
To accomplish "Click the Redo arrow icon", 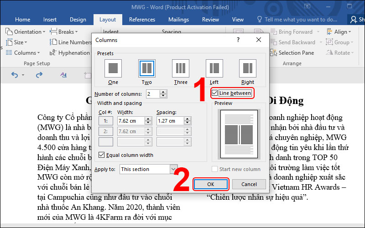I will (x=39, y=75).
